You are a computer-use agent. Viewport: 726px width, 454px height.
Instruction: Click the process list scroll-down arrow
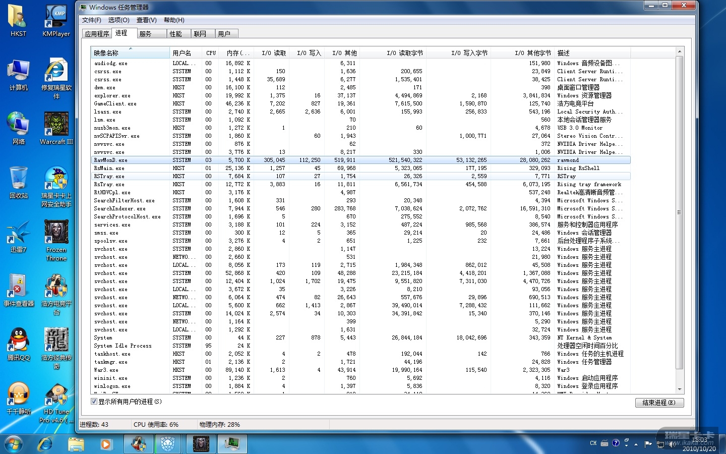tap(680, 389)
